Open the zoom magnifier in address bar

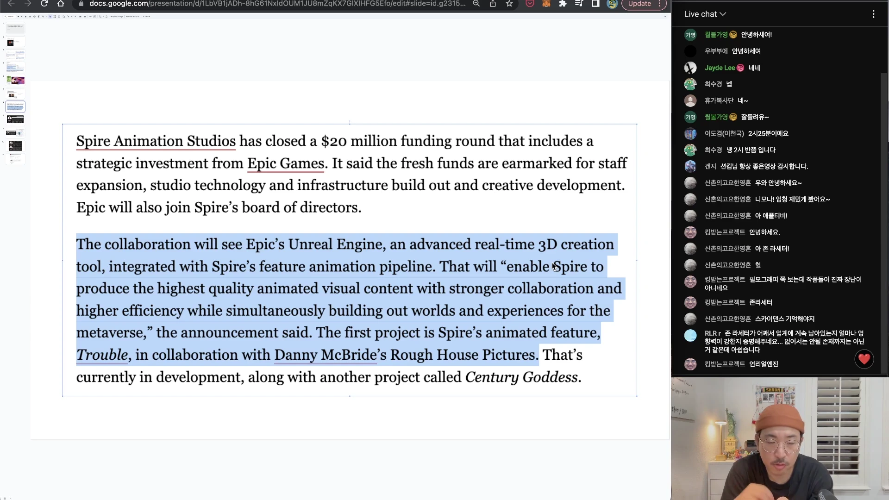(476, 4)
